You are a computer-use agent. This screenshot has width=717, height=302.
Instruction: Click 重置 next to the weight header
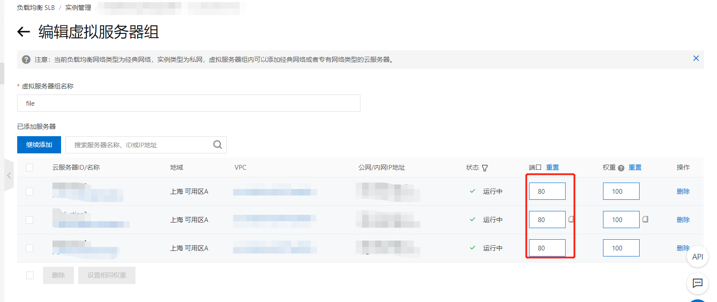pyautogui.click(x=635, y=168)
